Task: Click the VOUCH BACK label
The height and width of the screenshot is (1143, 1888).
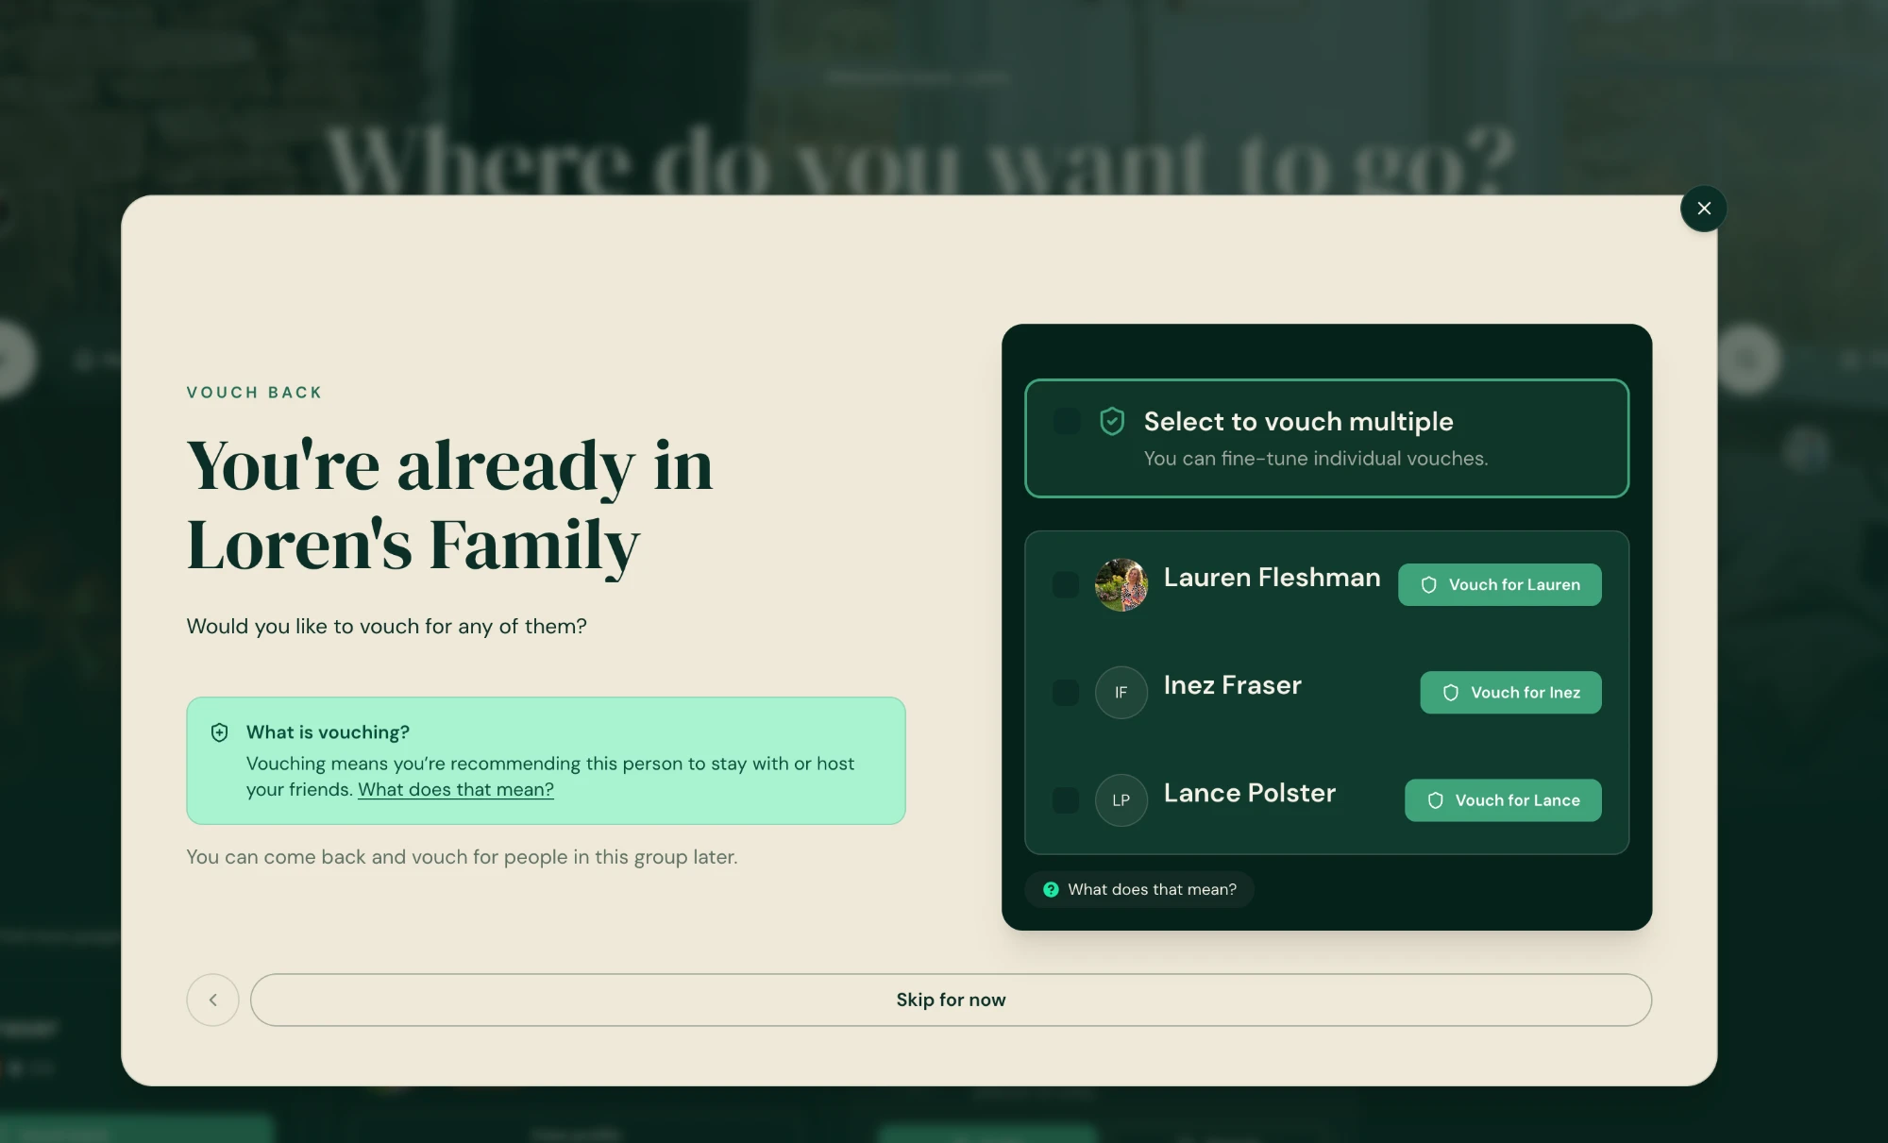Action: pyautogui.click(x=254, y=392)
